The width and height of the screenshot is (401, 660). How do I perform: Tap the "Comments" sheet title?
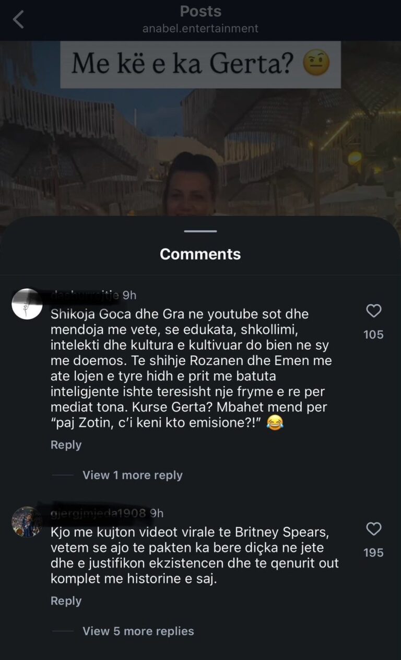[200, 254]
